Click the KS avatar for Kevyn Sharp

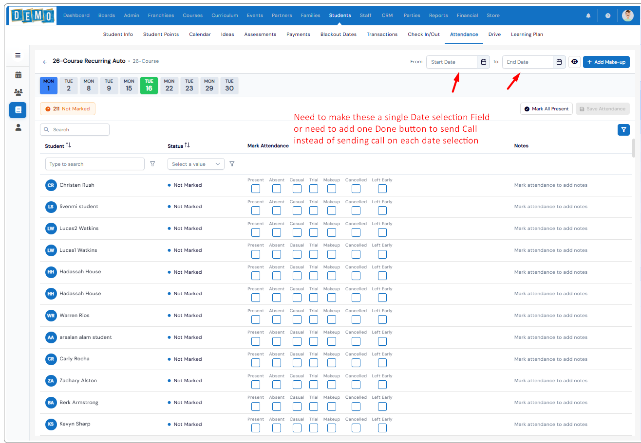click(x=51, y=424)
